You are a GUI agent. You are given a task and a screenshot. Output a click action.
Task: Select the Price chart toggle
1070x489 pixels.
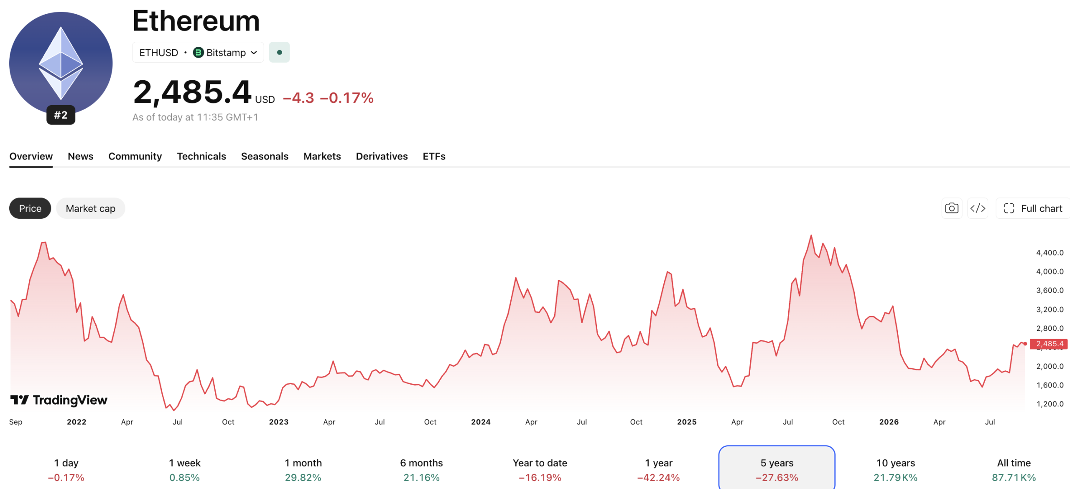[30, 208]
